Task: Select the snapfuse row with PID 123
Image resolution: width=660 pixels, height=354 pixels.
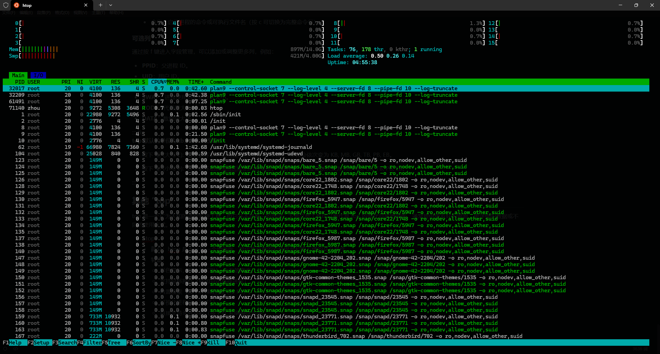Action: [326, 160]
